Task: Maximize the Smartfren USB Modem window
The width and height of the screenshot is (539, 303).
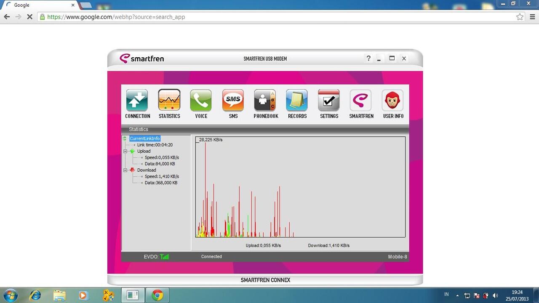Action: pos(392,58)
